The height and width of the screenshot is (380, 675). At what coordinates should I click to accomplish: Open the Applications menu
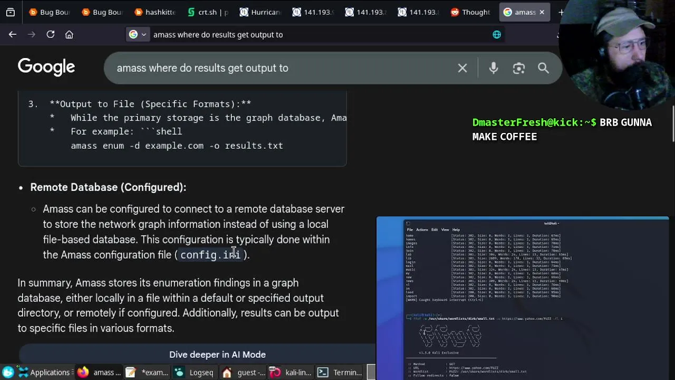click(45, 373)
